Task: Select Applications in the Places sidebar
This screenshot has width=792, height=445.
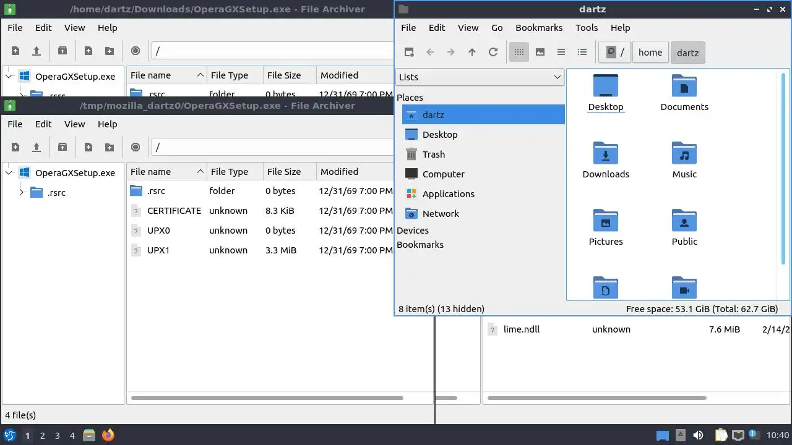Action: [x=483, y=193]
